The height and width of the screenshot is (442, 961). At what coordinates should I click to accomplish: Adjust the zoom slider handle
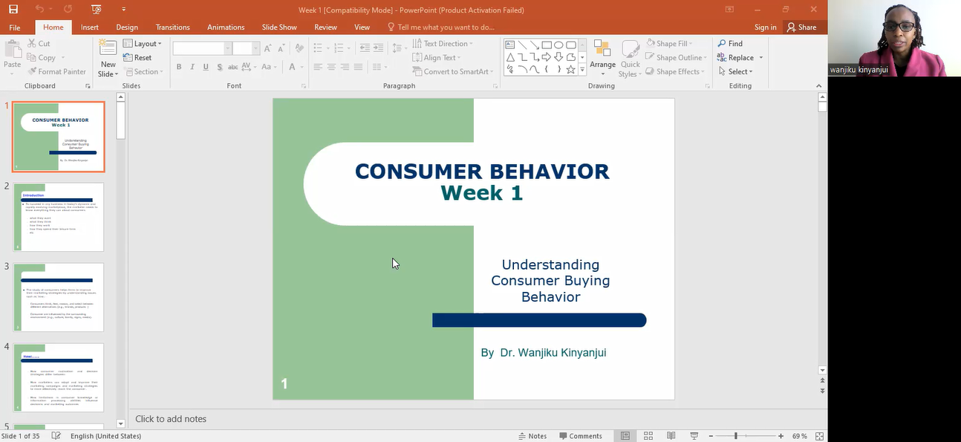click(x=736, y=436)
